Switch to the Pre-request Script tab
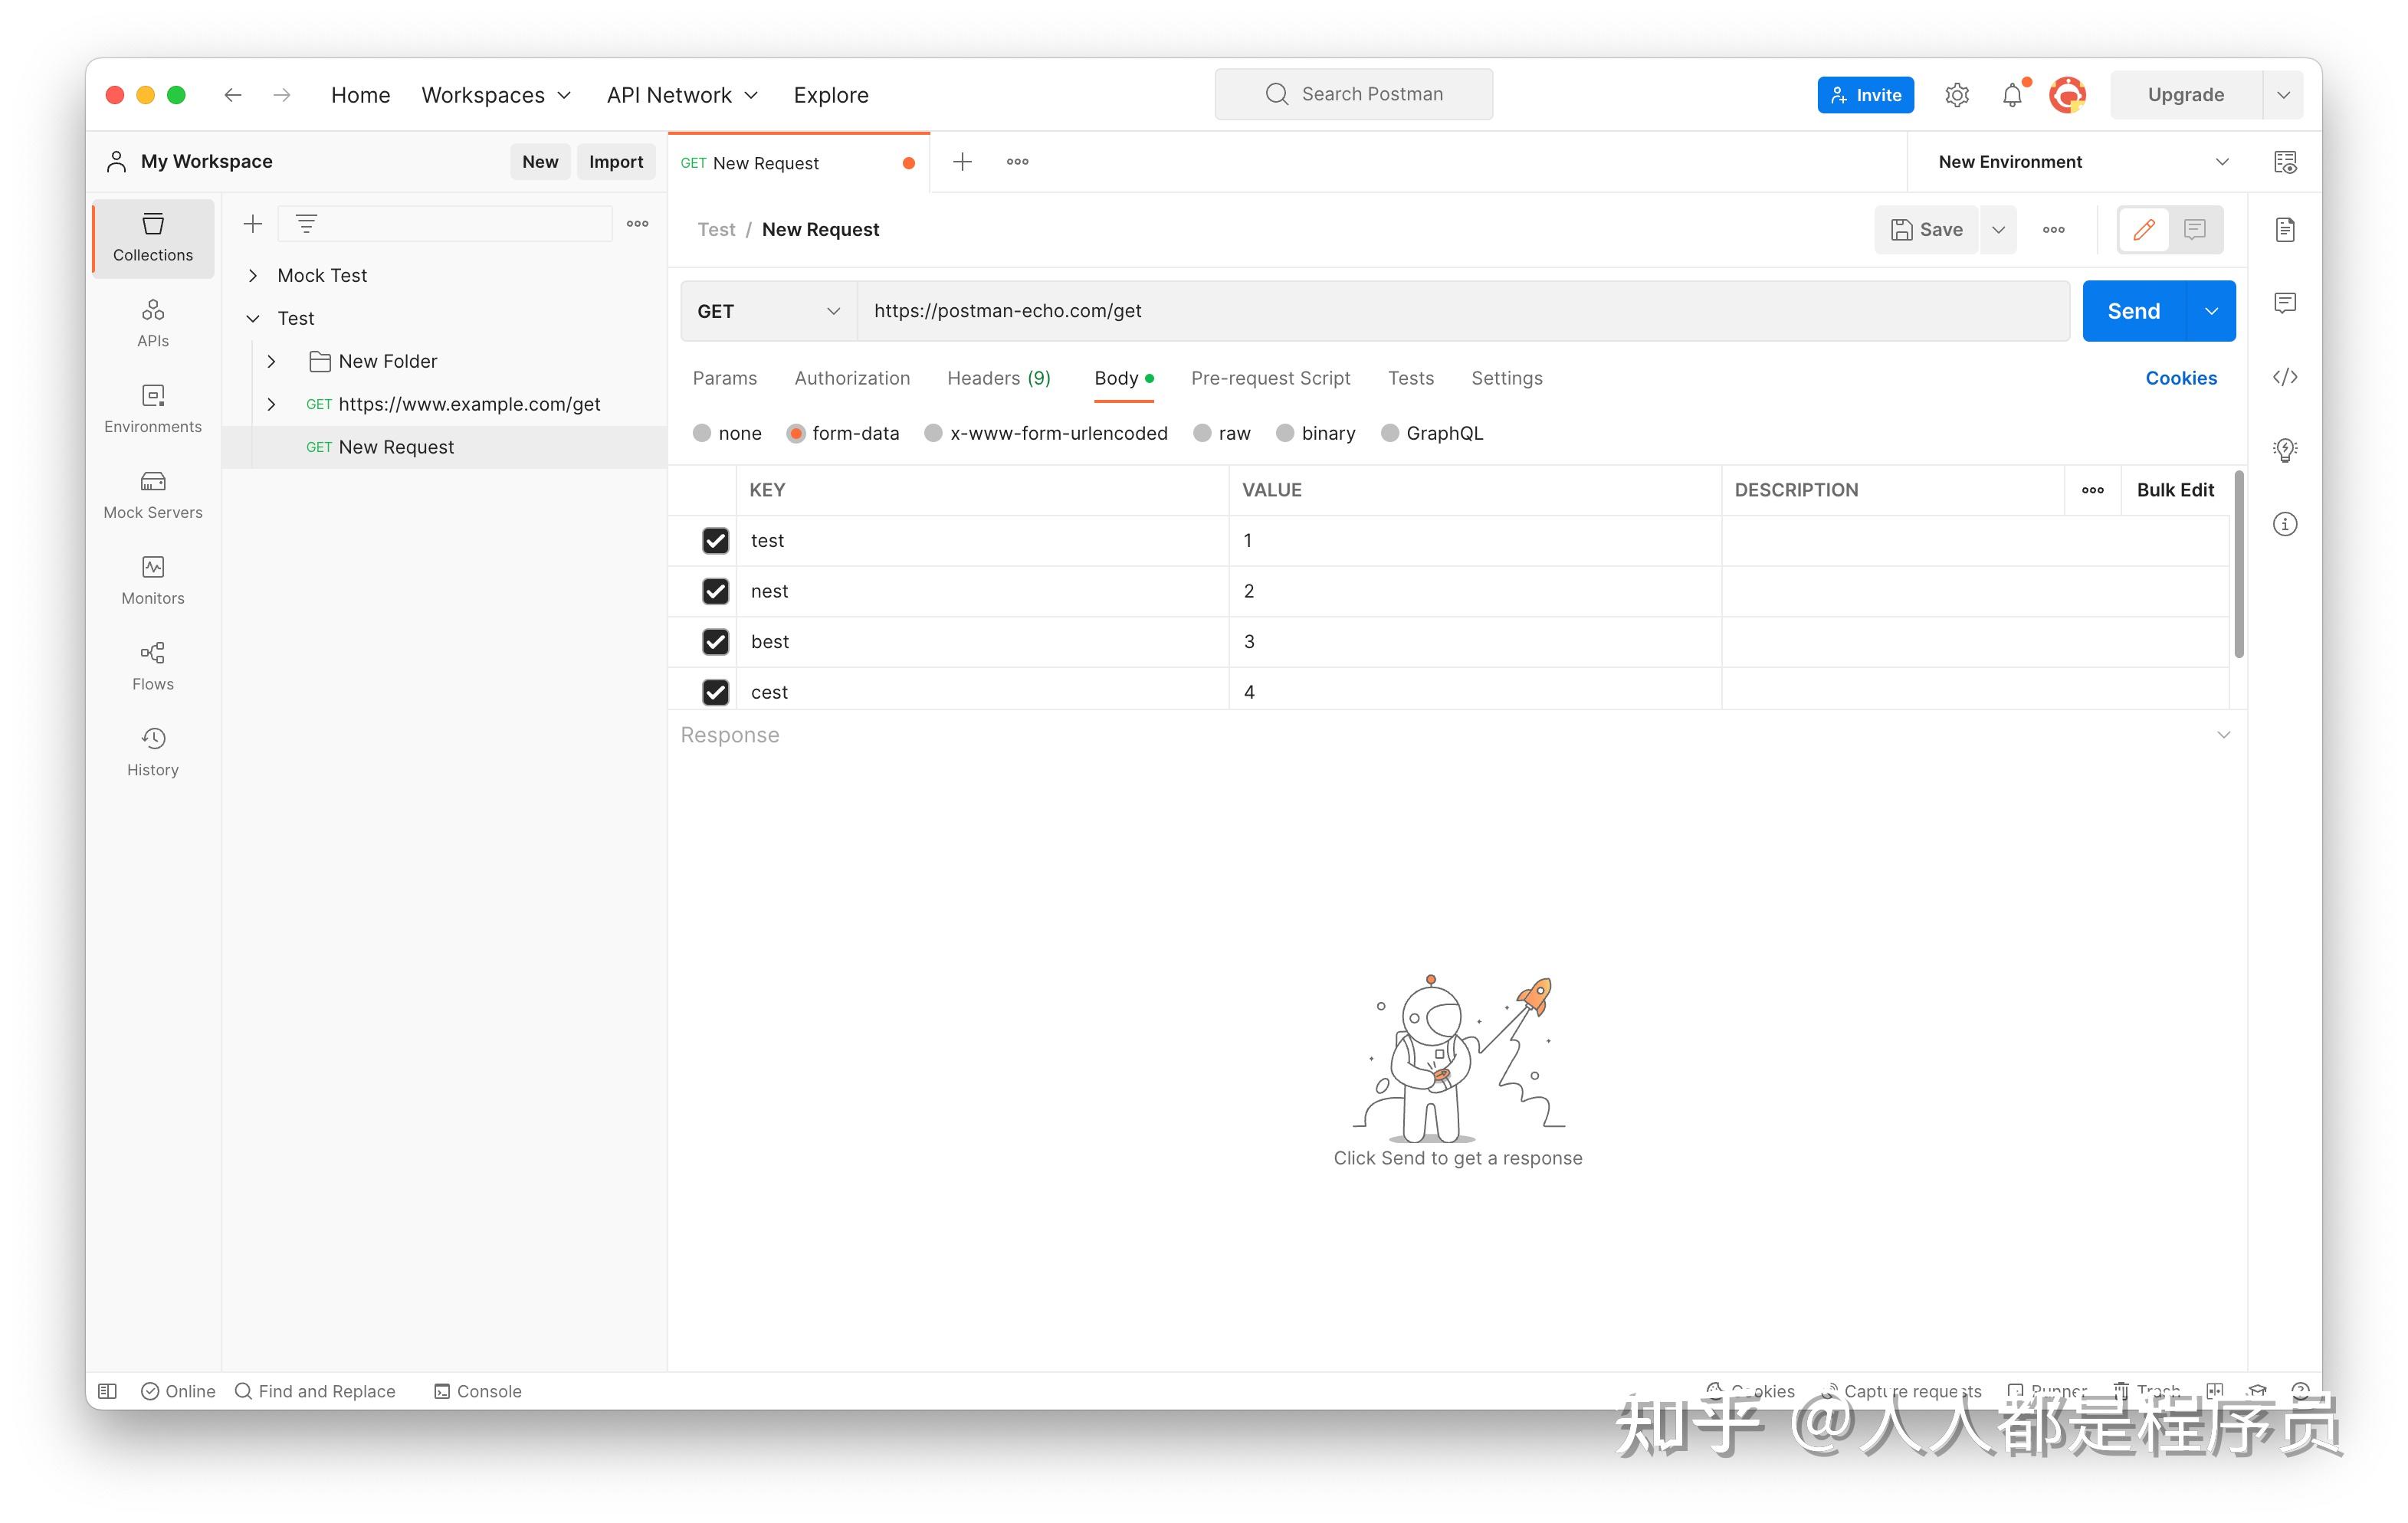 coord(1269,378)
